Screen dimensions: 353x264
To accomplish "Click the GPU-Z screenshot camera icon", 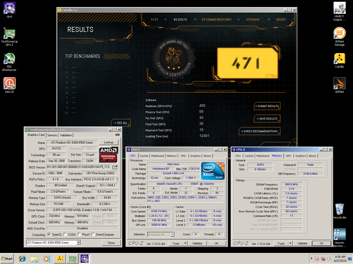I will click(x=117, y=135).
